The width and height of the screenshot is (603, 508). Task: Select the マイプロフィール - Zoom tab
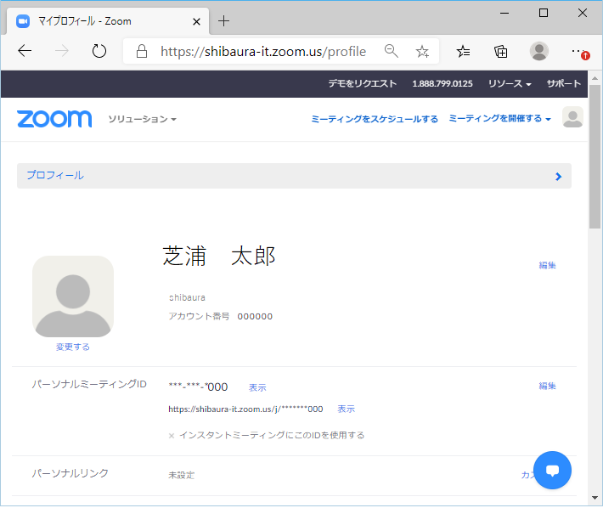[x=108, y=21]
